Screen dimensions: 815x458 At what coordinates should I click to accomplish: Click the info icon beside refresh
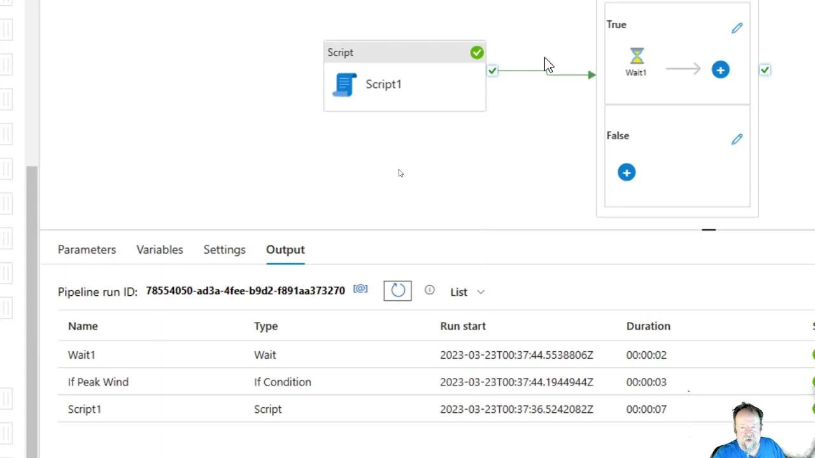(430, 290)
